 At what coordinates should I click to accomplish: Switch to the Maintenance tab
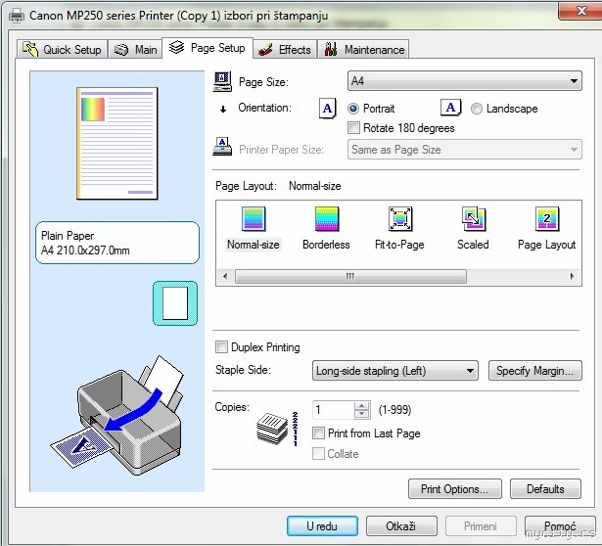363,50
